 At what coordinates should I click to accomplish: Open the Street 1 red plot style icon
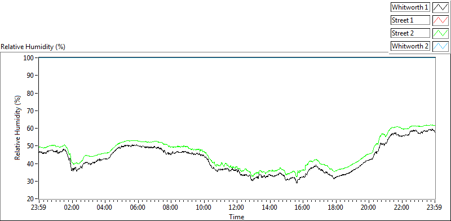440,20
